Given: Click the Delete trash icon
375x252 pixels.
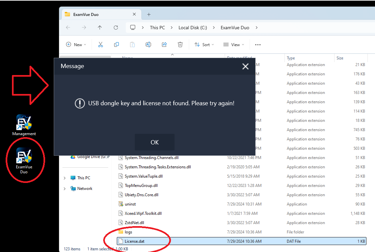Looking at the screenshot, I should tap(180, 44).
